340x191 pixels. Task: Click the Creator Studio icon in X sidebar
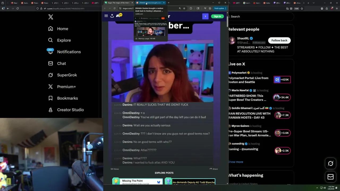(50, 110)
